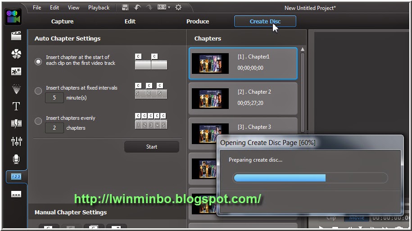This screenshot has width=412, height=231.
Task: Click the Chapters list scrollbar thumb
Action: click(x=303, y=92)
